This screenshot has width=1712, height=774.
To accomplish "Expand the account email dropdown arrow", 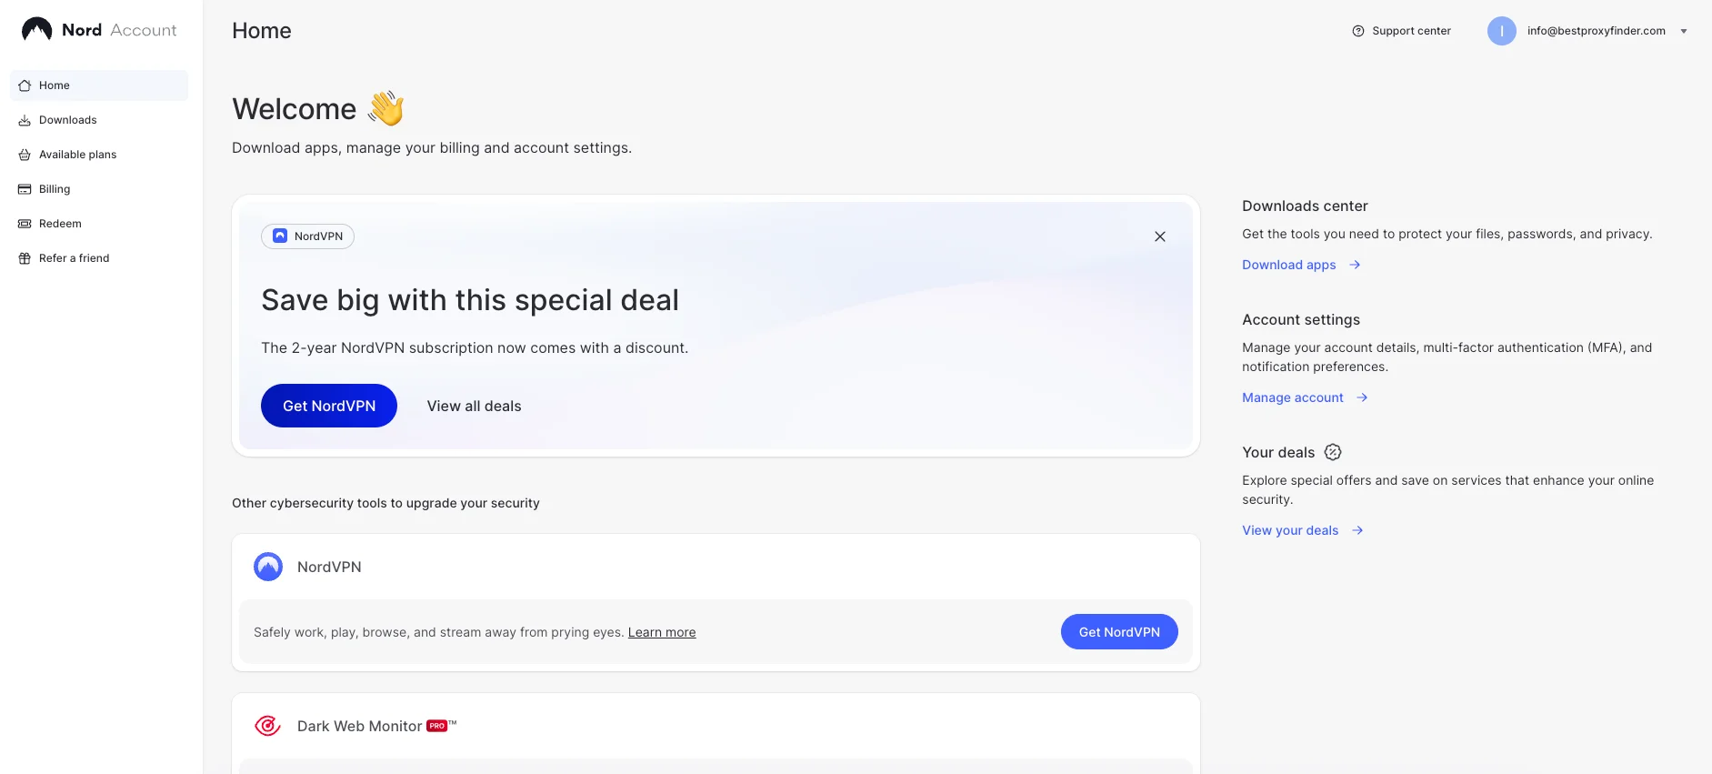I will tap(1684, 31).
